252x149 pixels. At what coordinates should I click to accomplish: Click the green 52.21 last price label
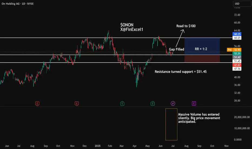(237, 53)
